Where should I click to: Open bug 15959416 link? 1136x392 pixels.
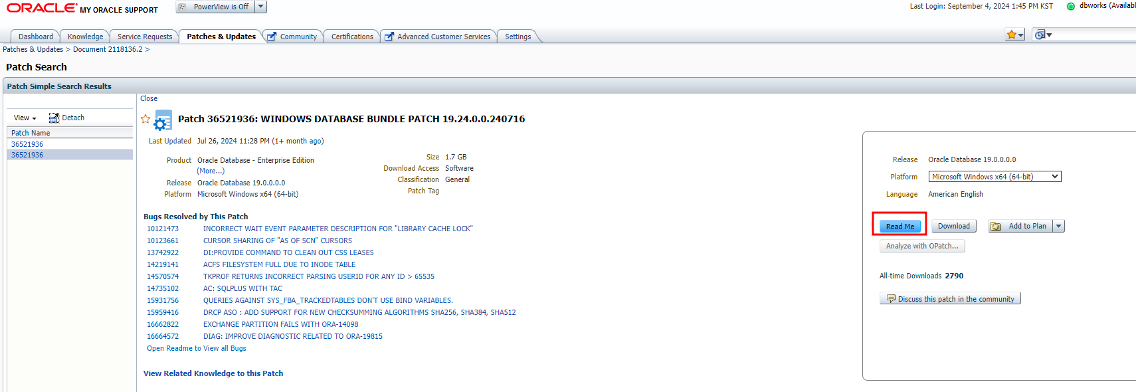click(163, 312)
